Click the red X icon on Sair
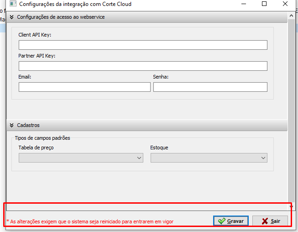Image resolution: width=298 pixels, height=232 pixels. tap(265, 221)
